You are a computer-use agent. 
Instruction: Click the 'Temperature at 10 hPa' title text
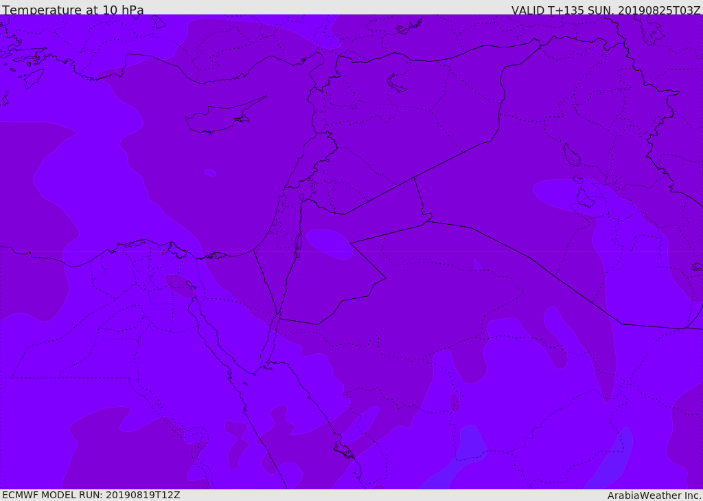click(73, 10)
